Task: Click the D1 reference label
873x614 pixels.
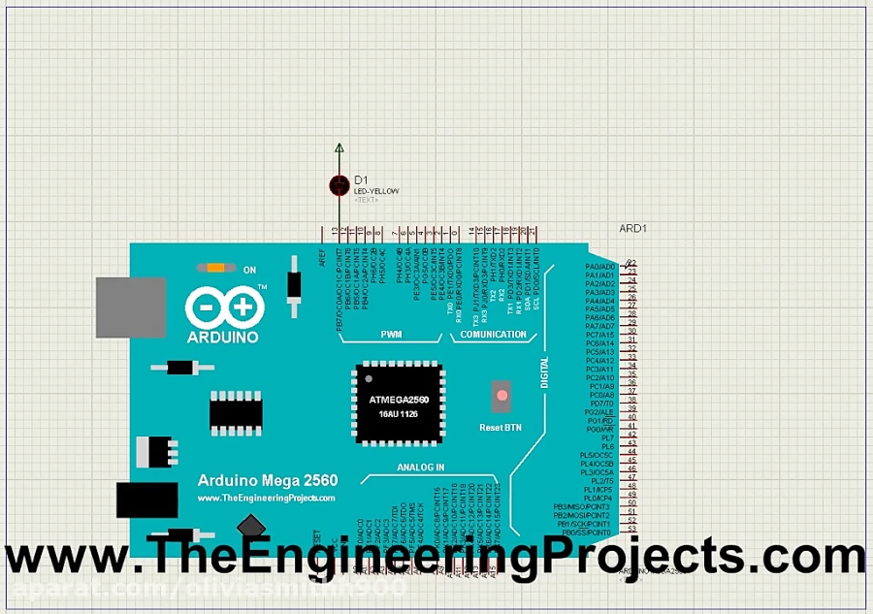Action: coord(360,180)
